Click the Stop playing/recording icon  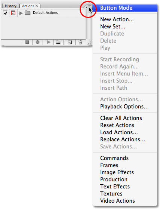27,42
